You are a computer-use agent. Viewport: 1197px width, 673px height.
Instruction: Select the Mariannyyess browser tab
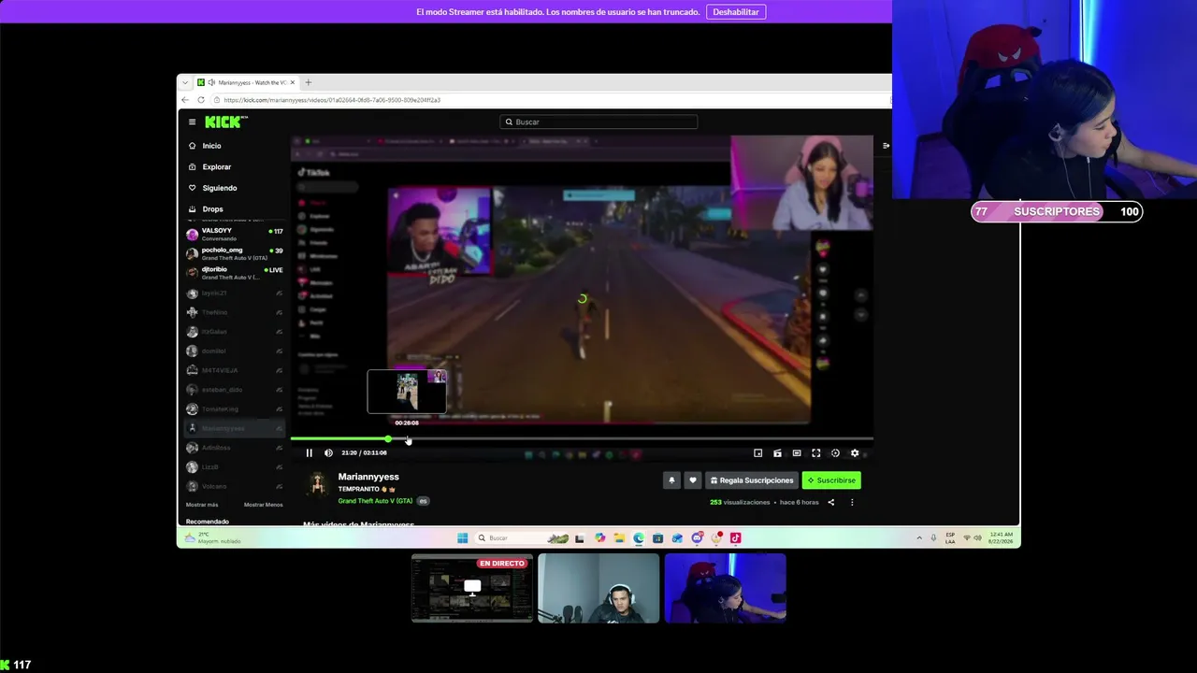coord(247,82)
